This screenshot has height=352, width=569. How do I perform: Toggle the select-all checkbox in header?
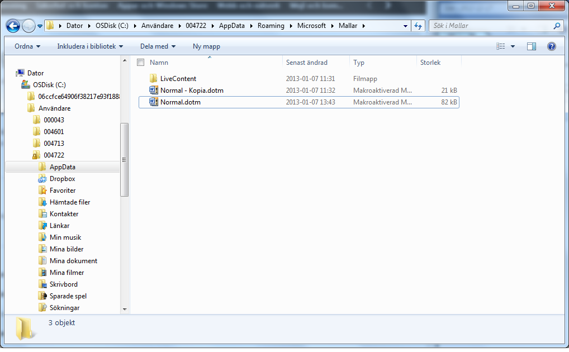click(x=141, y=63)
